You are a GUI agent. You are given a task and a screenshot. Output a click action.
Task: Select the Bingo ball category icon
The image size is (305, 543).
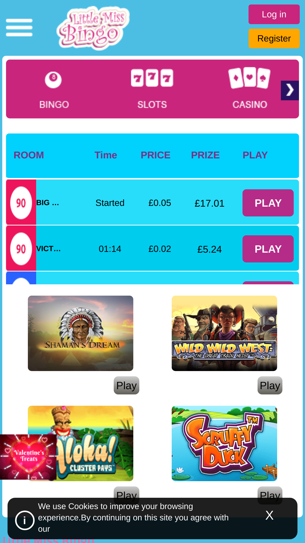(x=53, y=80)
